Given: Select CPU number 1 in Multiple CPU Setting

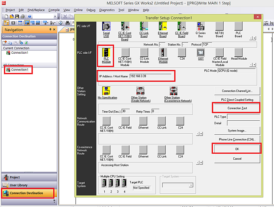Looking at the screenshot, I should click(x=104, y=183).
